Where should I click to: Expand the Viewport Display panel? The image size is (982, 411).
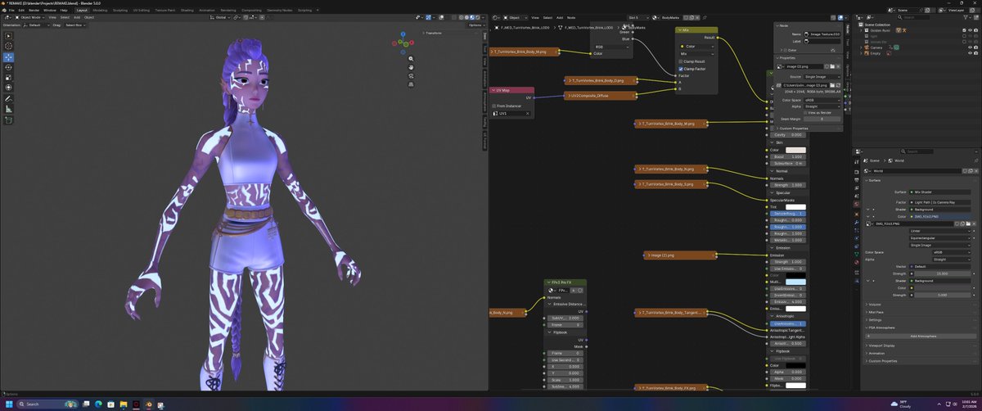click(881, 346)
